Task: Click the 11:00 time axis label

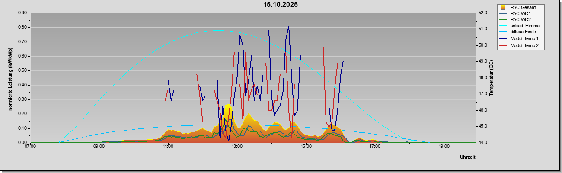Action: point(168,147)
